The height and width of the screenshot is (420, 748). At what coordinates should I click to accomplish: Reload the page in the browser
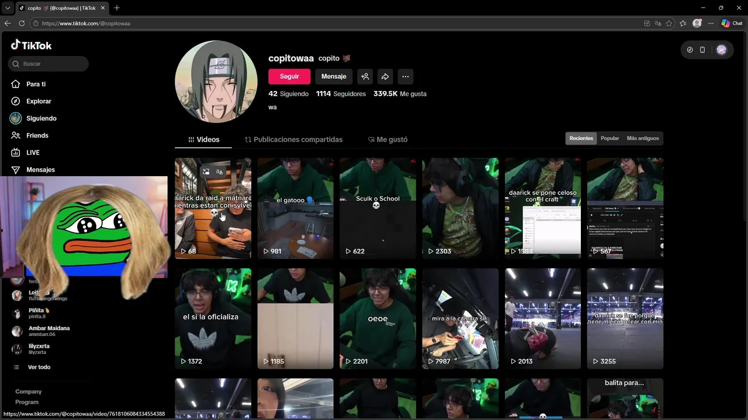coord(22,23)
